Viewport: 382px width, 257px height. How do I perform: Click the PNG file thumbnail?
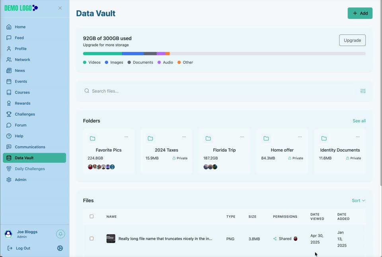pos(111,238)
